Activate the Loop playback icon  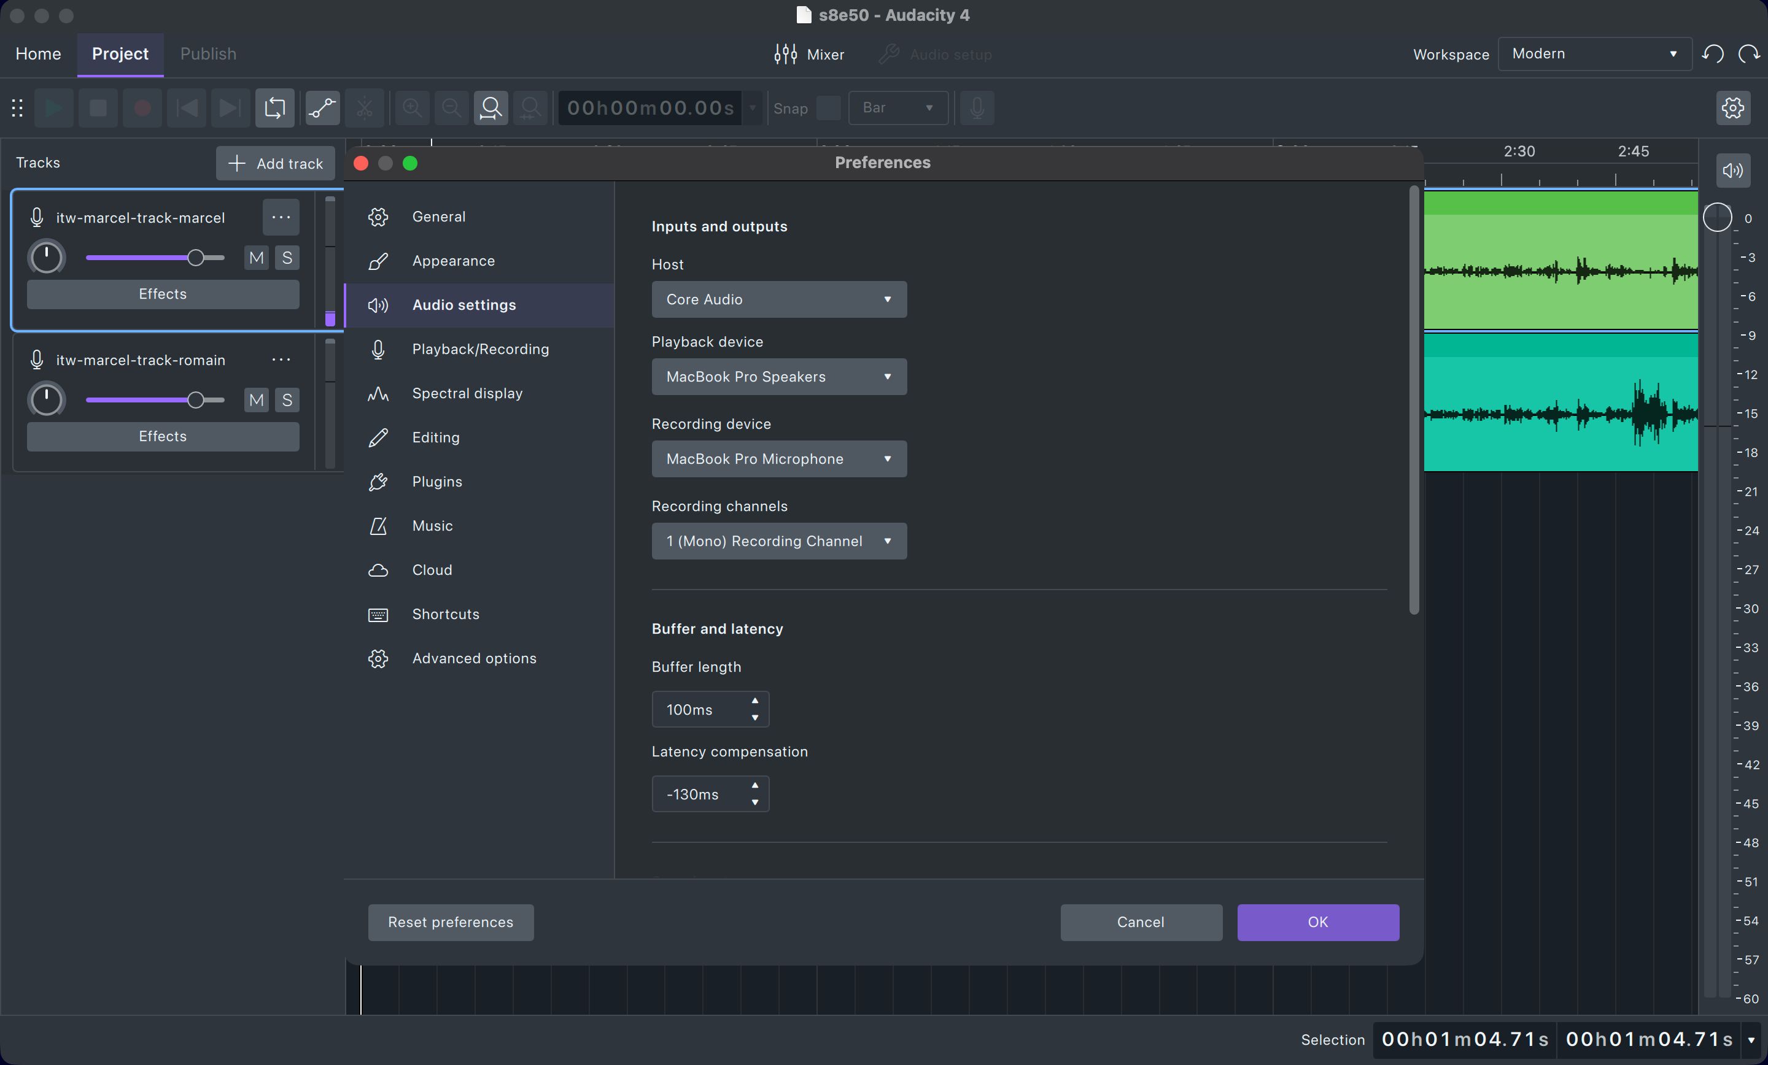(x=275, y=107)
